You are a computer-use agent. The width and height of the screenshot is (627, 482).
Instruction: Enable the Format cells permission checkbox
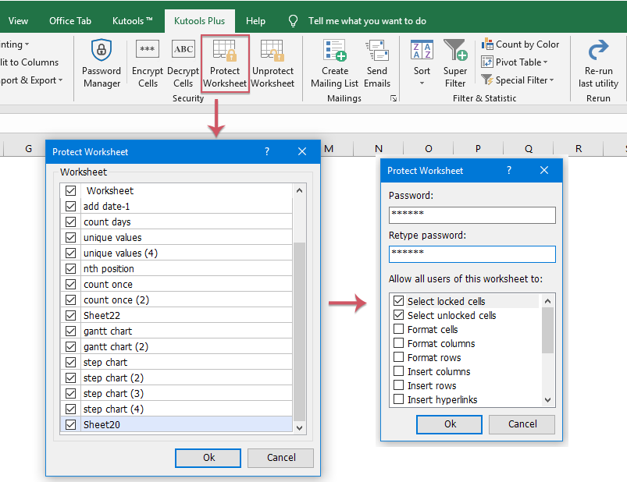399,330
